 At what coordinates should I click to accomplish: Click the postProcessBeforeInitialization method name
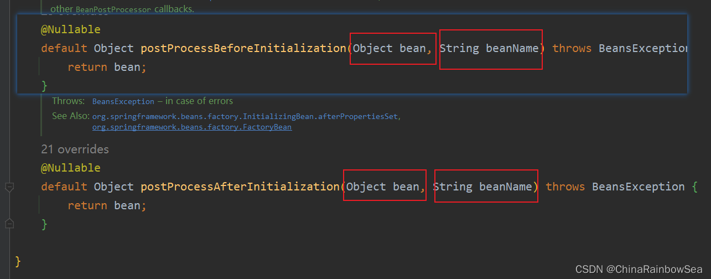click(243, 48)
